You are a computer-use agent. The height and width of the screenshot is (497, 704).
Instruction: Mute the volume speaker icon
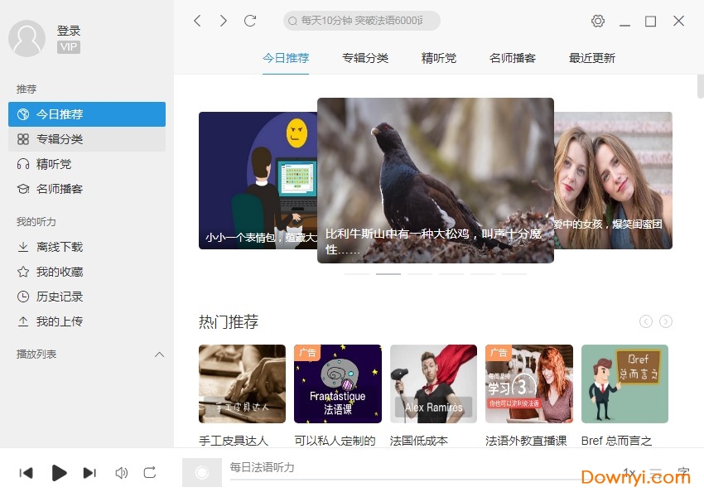pyautogui.click(x=121, y=473)
